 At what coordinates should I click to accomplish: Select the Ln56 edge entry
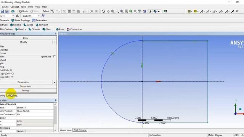[x=35, y=124]
